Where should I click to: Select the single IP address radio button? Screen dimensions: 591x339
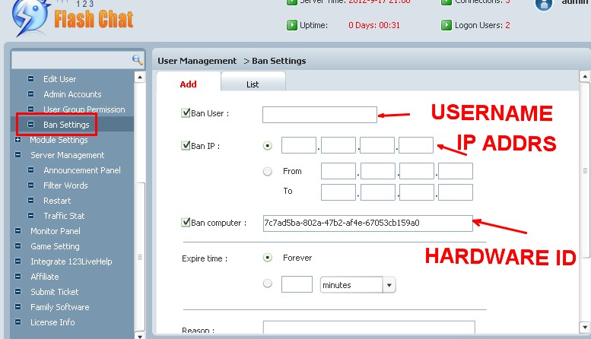(x=268, y=146)
